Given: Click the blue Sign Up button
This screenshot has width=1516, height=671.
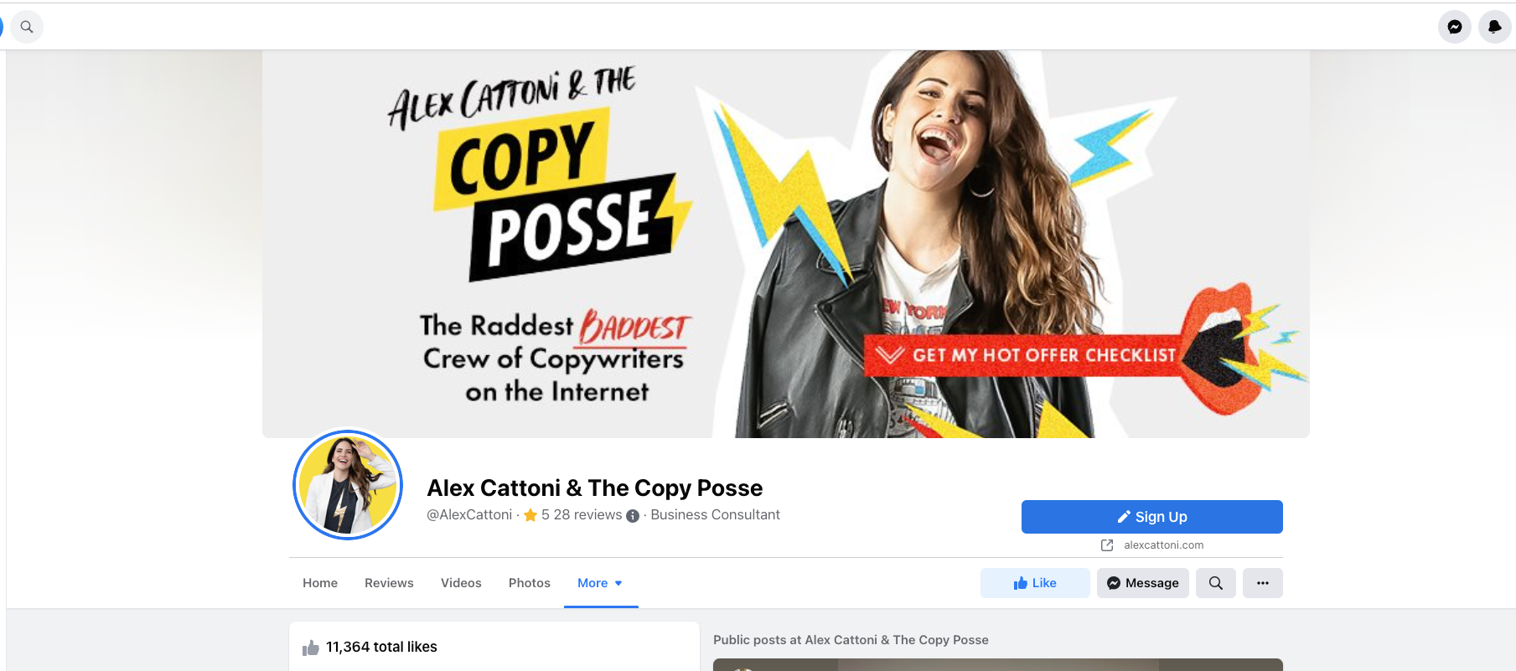Looking at the screenshot, I should pyautogui.click(x=1151, y=517).
